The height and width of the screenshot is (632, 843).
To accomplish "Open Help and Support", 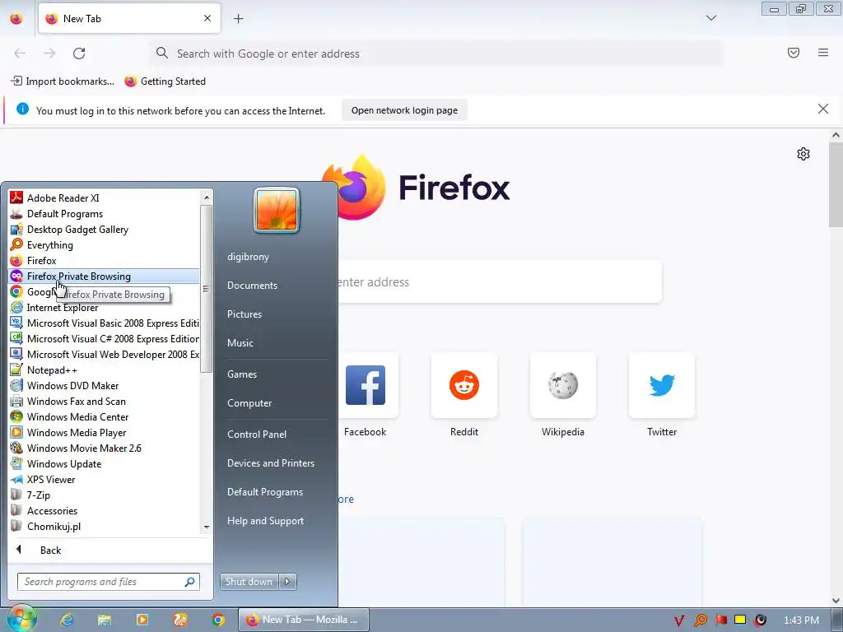I will (x=265, y=521).
